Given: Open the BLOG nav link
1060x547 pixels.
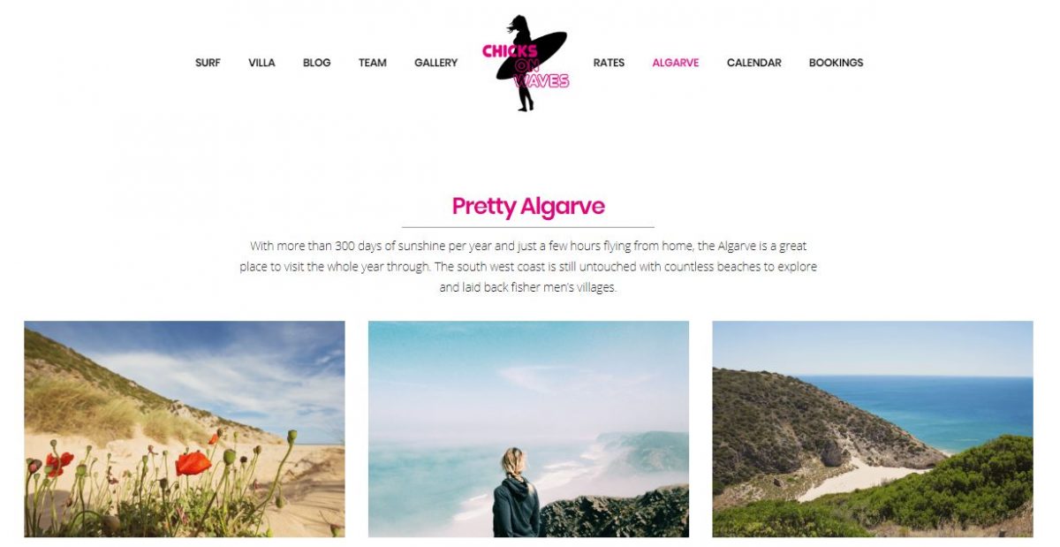Looking at the screenshot, I should coord(316,63).
